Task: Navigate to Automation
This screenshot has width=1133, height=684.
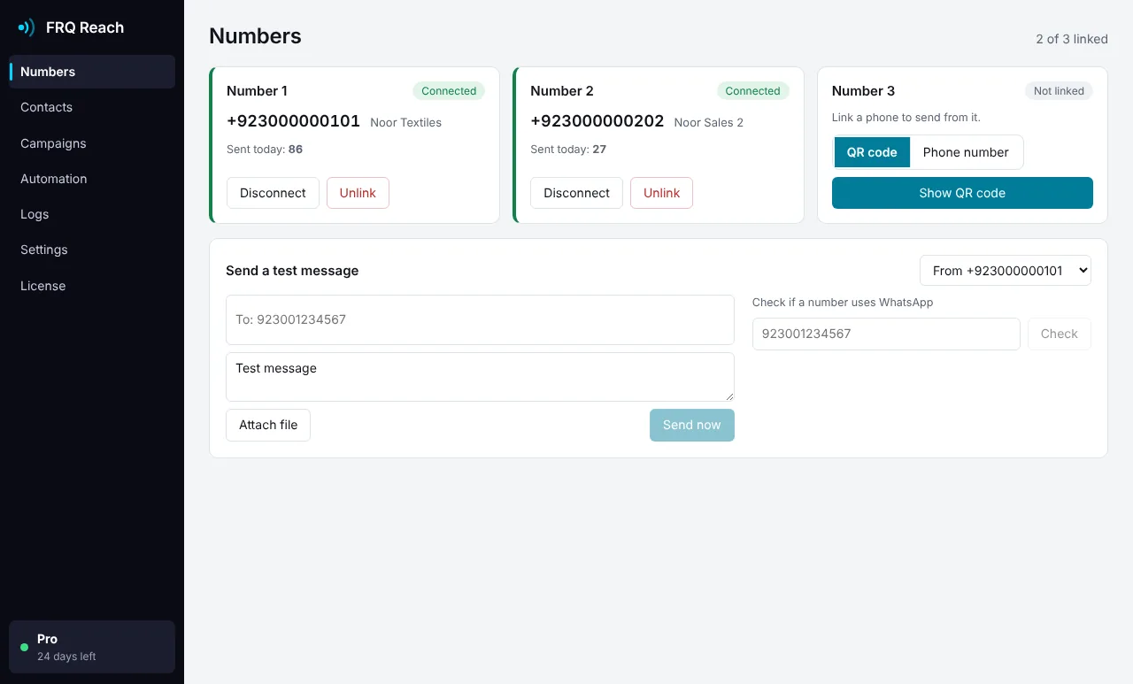Action: pyautogui.click(x=92, y=179)
